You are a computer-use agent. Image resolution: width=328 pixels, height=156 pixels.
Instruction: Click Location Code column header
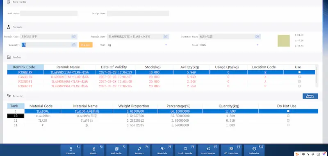tap(265, 67)
